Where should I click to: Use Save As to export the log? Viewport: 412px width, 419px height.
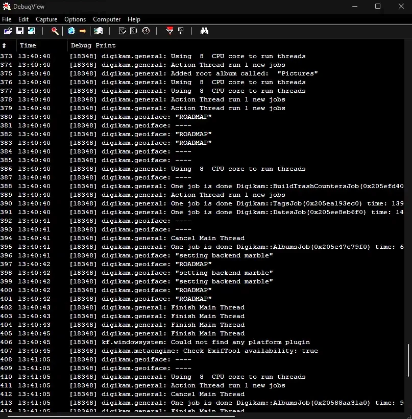click(32, 31)
